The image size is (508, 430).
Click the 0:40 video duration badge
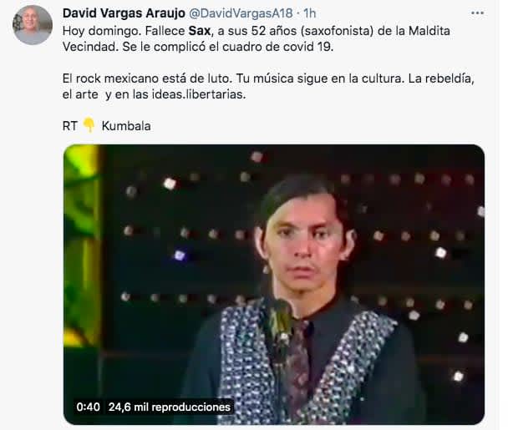(x=88, y=407)
